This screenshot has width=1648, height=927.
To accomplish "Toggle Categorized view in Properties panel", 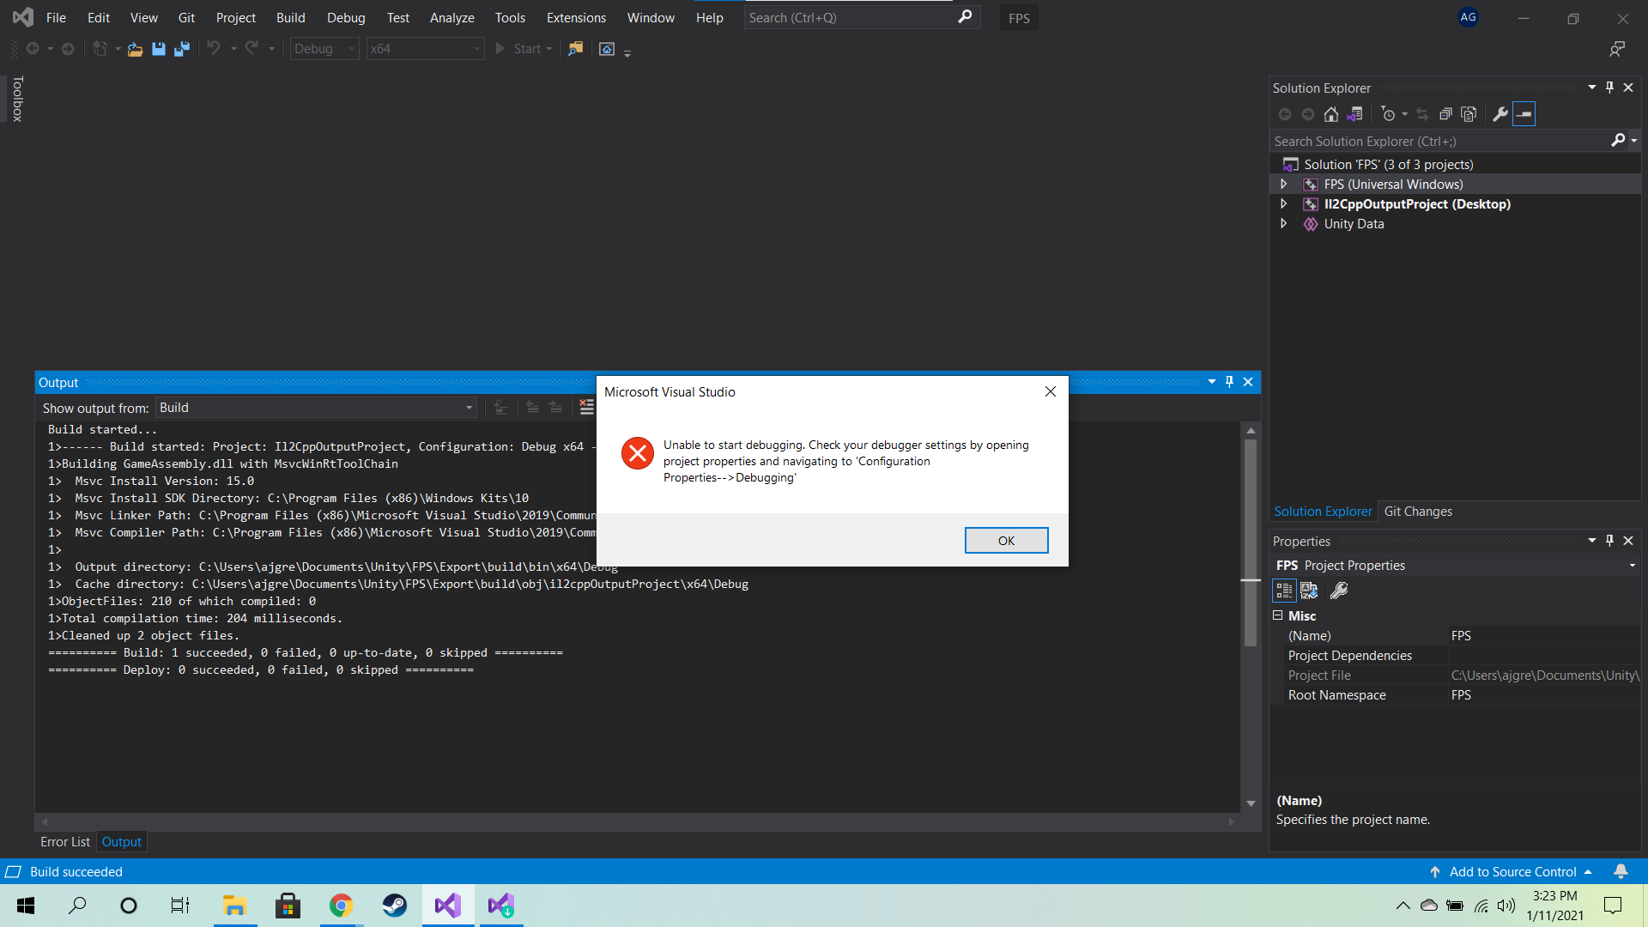I will pyautogui.click(x=1284, y=591).
